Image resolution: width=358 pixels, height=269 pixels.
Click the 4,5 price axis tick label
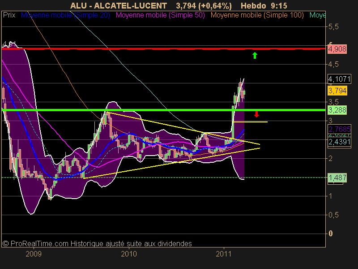point(333,65)
